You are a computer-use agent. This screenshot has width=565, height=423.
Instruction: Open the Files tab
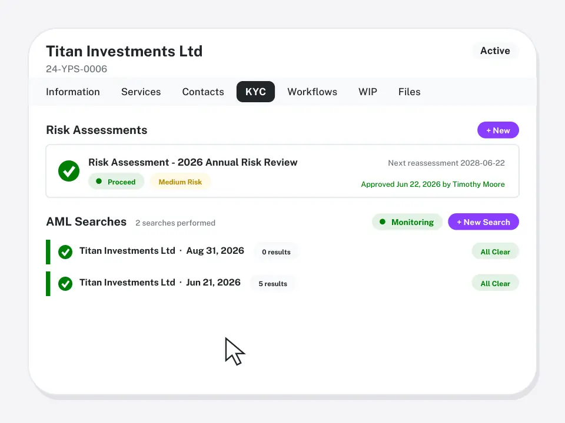point(410,92)
